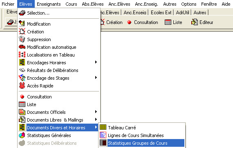Click the Sélection menu icon
This screenshot has width=233, height=148.
[22, 13]
